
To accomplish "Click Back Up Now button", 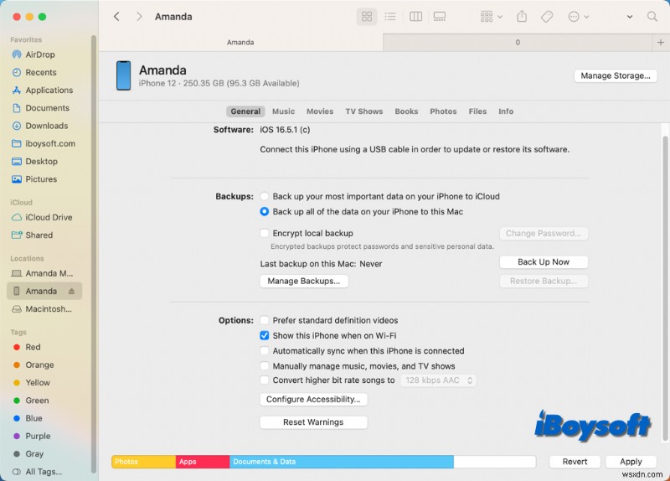I will 544,262.
